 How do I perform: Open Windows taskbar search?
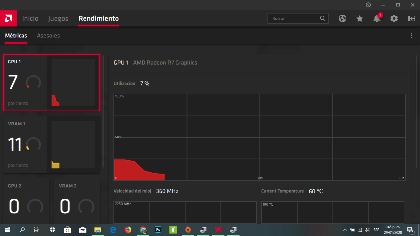pos(22,230)
